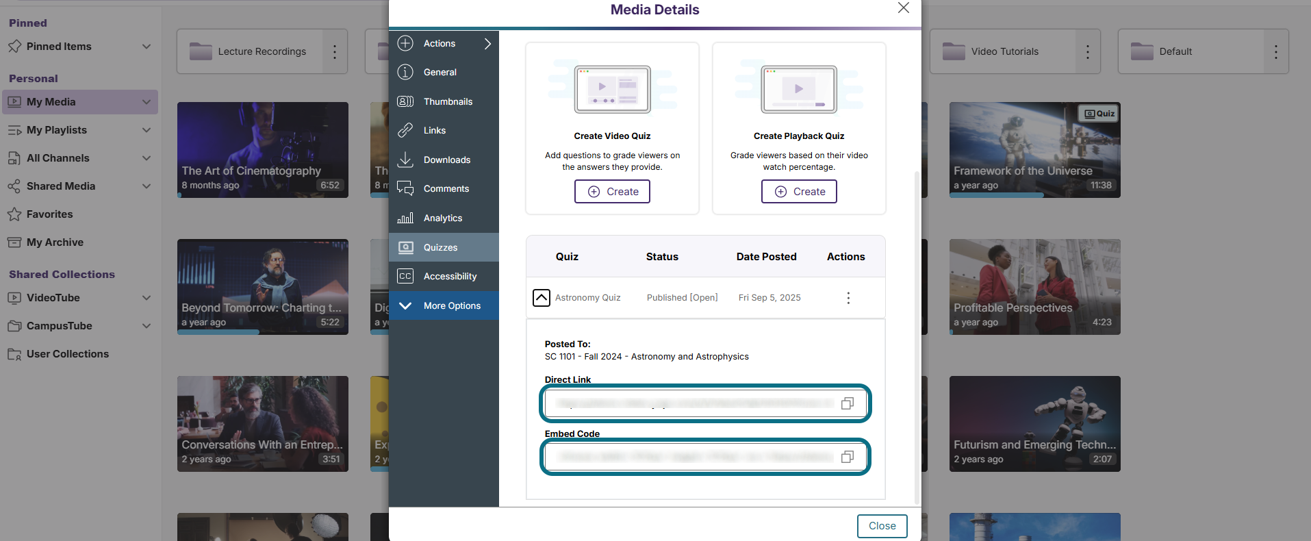Open My Archive from the sidebar
The height and width of the screenshot is (541, 1311).
pos(55,242)
